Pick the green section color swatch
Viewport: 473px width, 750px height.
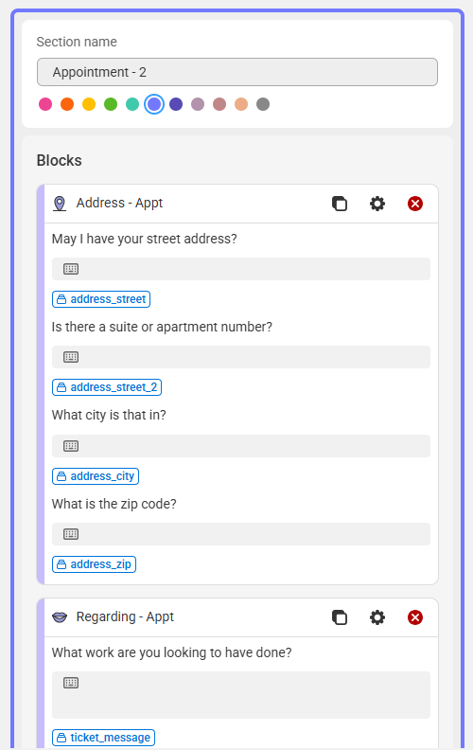(x=111, y=104)
